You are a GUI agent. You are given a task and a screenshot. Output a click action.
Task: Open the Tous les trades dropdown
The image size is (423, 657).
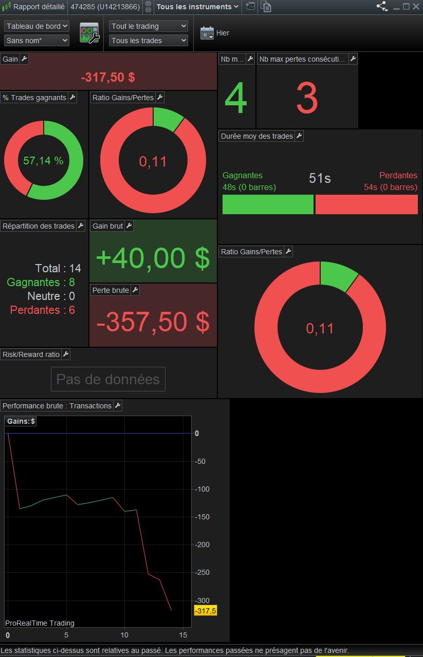point(149,41)
